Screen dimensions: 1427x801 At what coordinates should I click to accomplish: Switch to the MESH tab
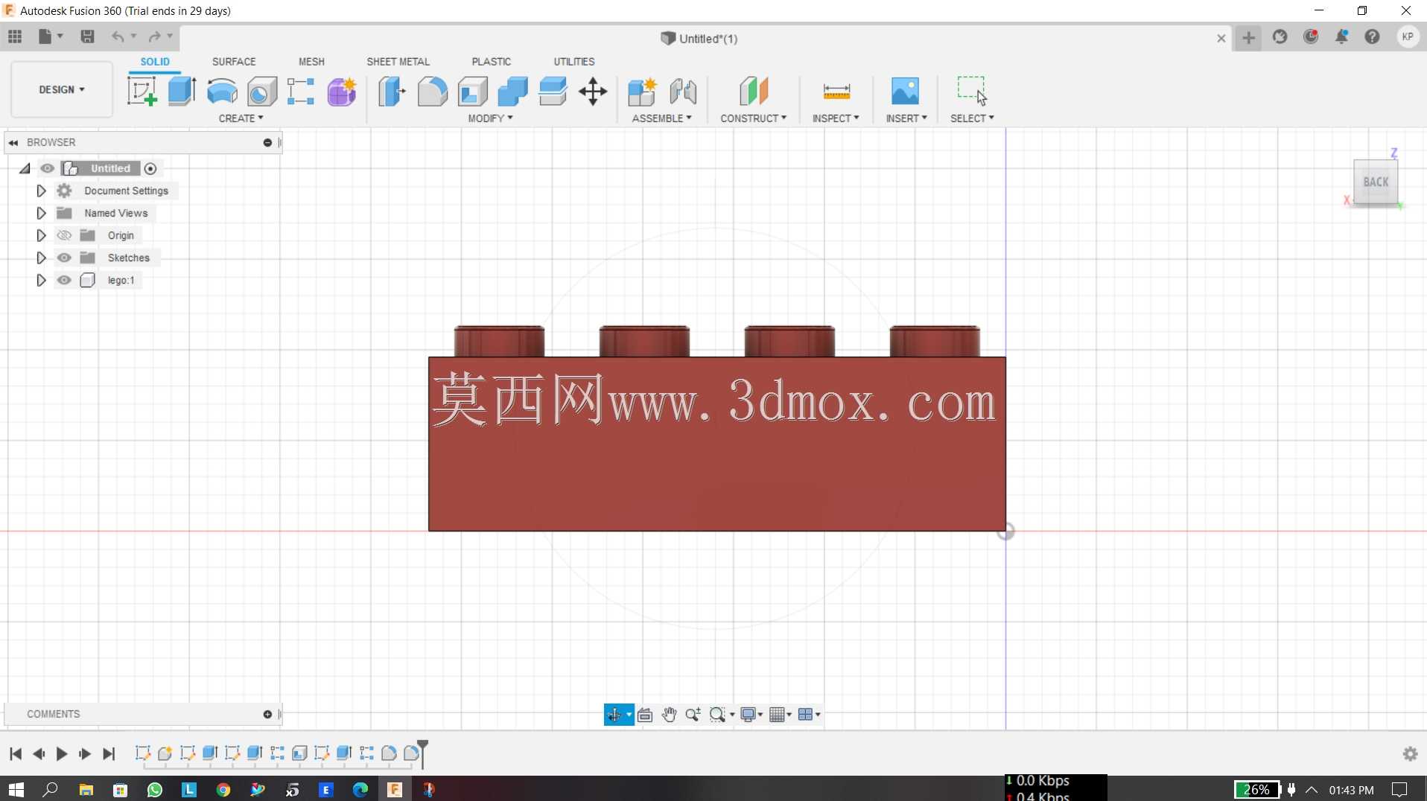click(x=311, y=62)
